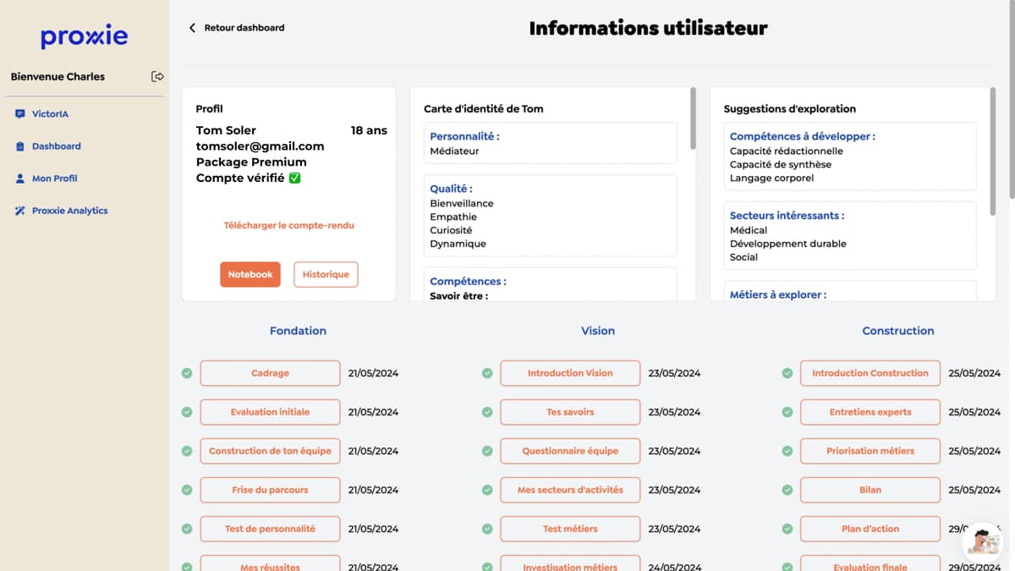The image size is (1015, 571).
Task: Click the green check beside Cadrage
Action: pyautogui.click(x=187, y=373)
